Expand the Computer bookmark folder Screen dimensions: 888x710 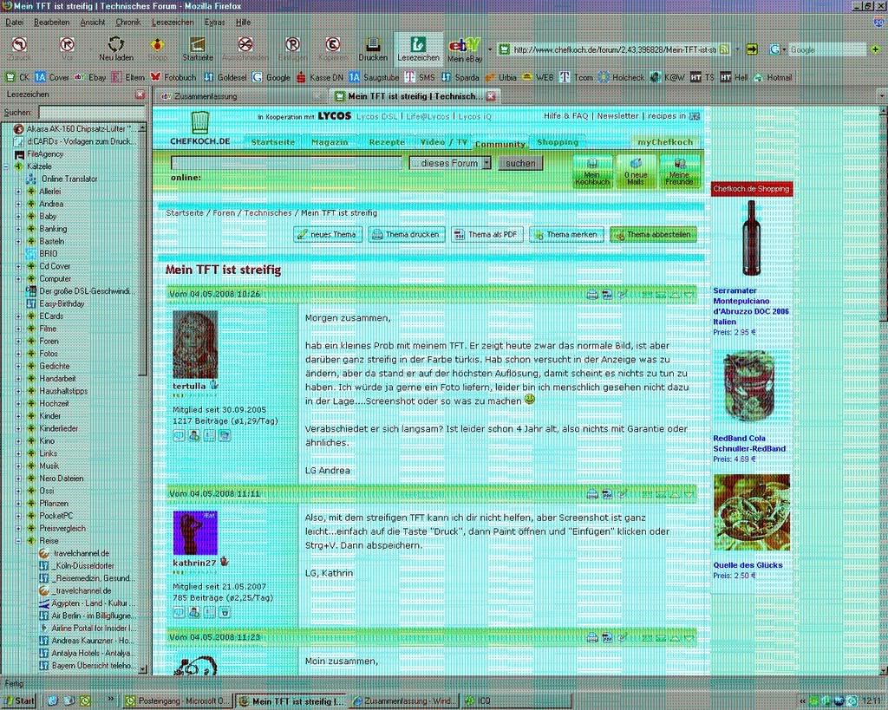coord(18,279)
